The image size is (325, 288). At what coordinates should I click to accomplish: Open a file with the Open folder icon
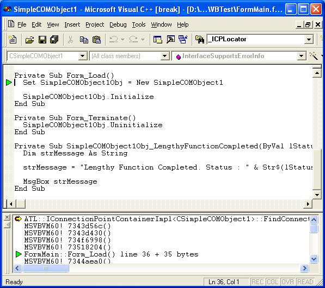click(x=29, y=39)
